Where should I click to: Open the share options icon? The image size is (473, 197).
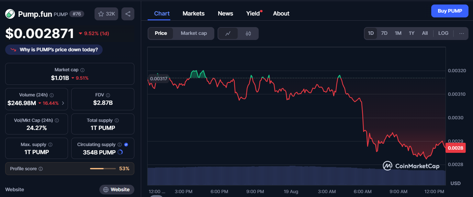click(128, 14)
